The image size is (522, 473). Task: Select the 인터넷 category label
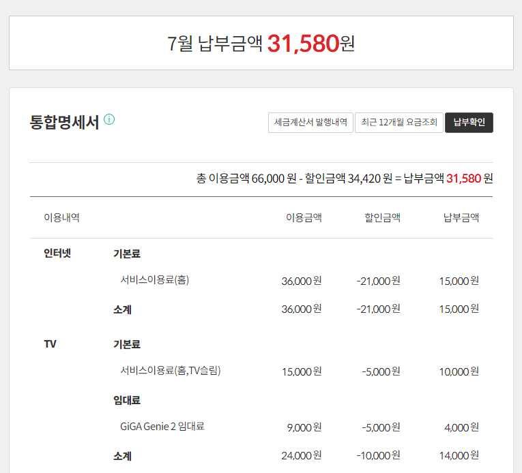pos(57,254)
